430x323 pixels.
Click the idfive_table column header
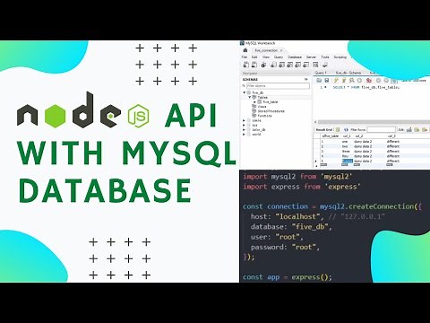point(331,136)
